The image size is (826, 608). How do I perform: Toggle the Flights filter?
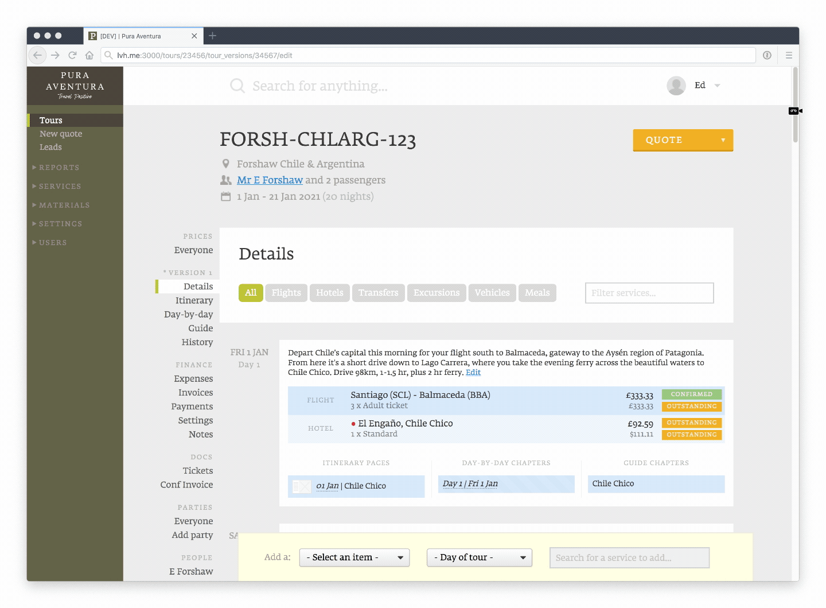pos(286,293)
